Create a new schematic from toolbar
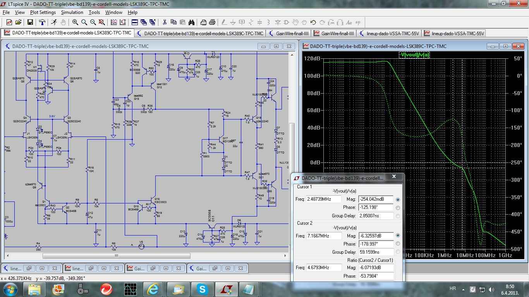529x297 pixels. tap(9, 22)
